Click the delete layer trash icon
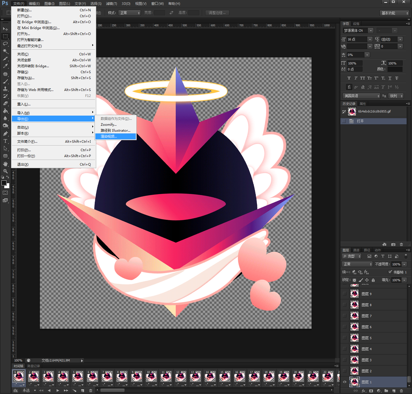Image resolution: width=412 pixels, height=394 pixels. click(x=401, y=391)
